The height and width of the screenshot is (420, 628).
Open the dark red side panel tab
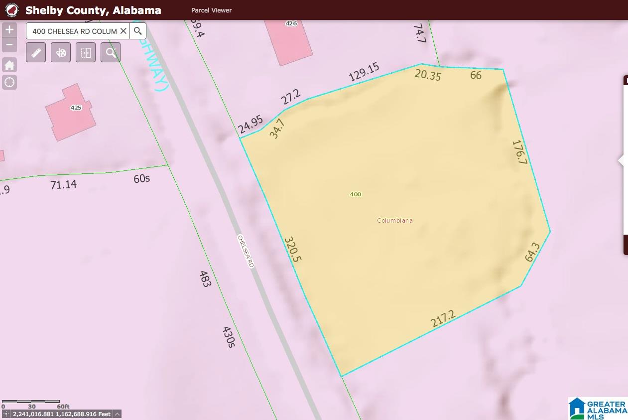pyautogui.click(x=626, y=245)
